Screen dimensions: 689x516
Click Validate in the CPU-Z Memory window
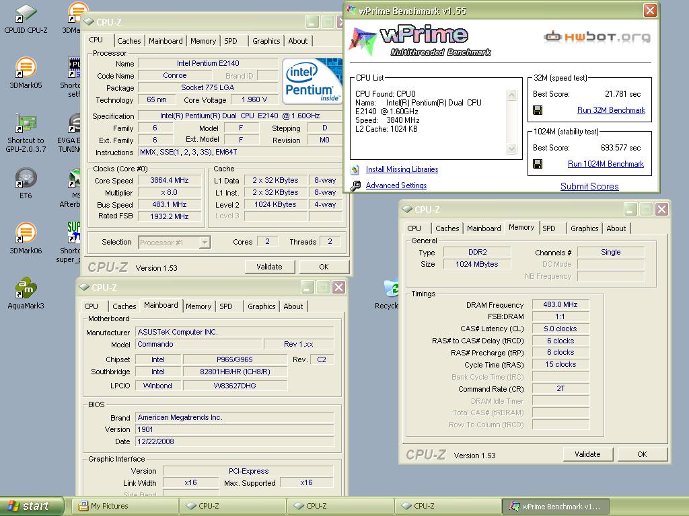(x=587, y=454)
